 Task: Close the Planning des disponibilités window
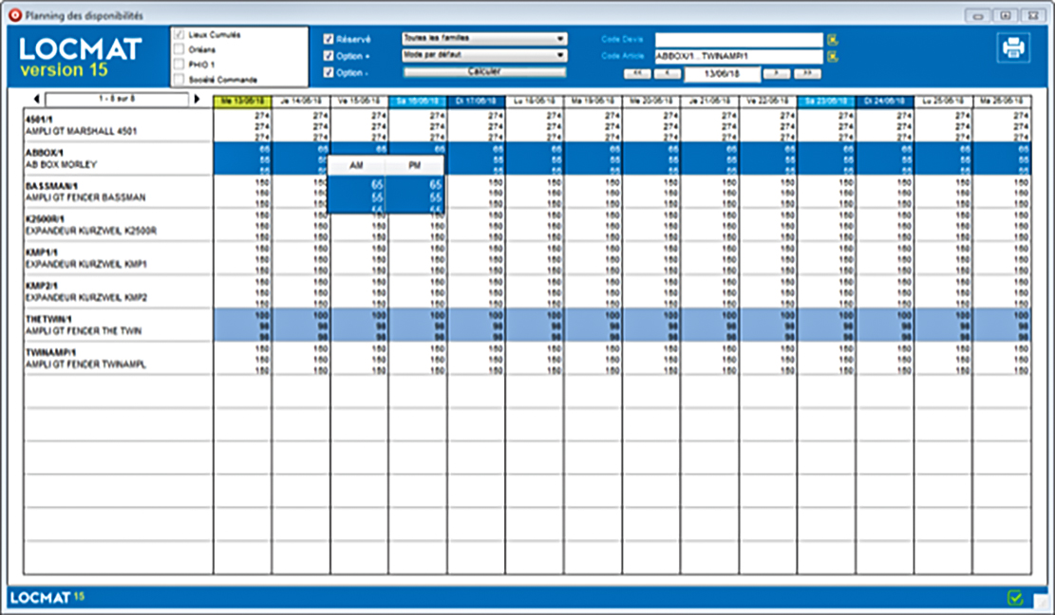click(x=1033, y=15)
